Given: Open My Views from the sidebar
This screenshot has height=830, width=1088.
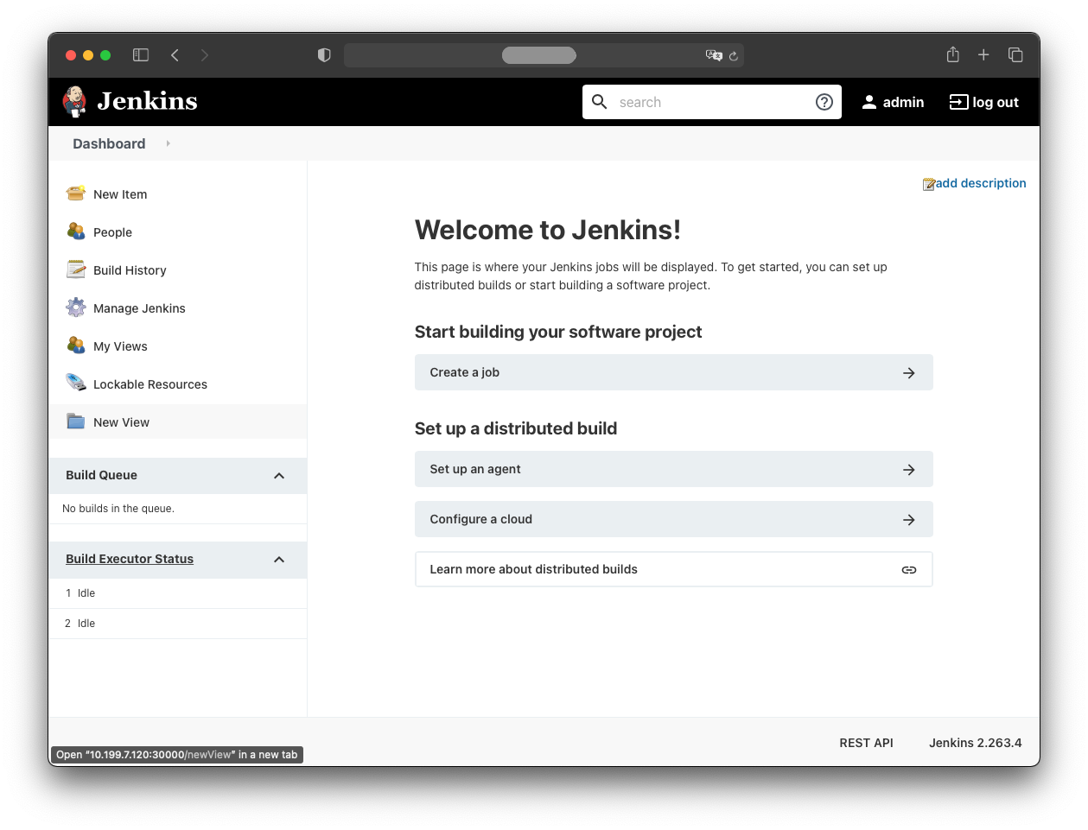Looking at the screenshot, I should (120, 345).
